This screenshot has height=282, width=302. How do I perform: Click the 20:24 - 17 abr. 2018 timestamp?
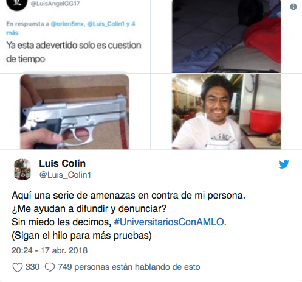pos(49,250)
